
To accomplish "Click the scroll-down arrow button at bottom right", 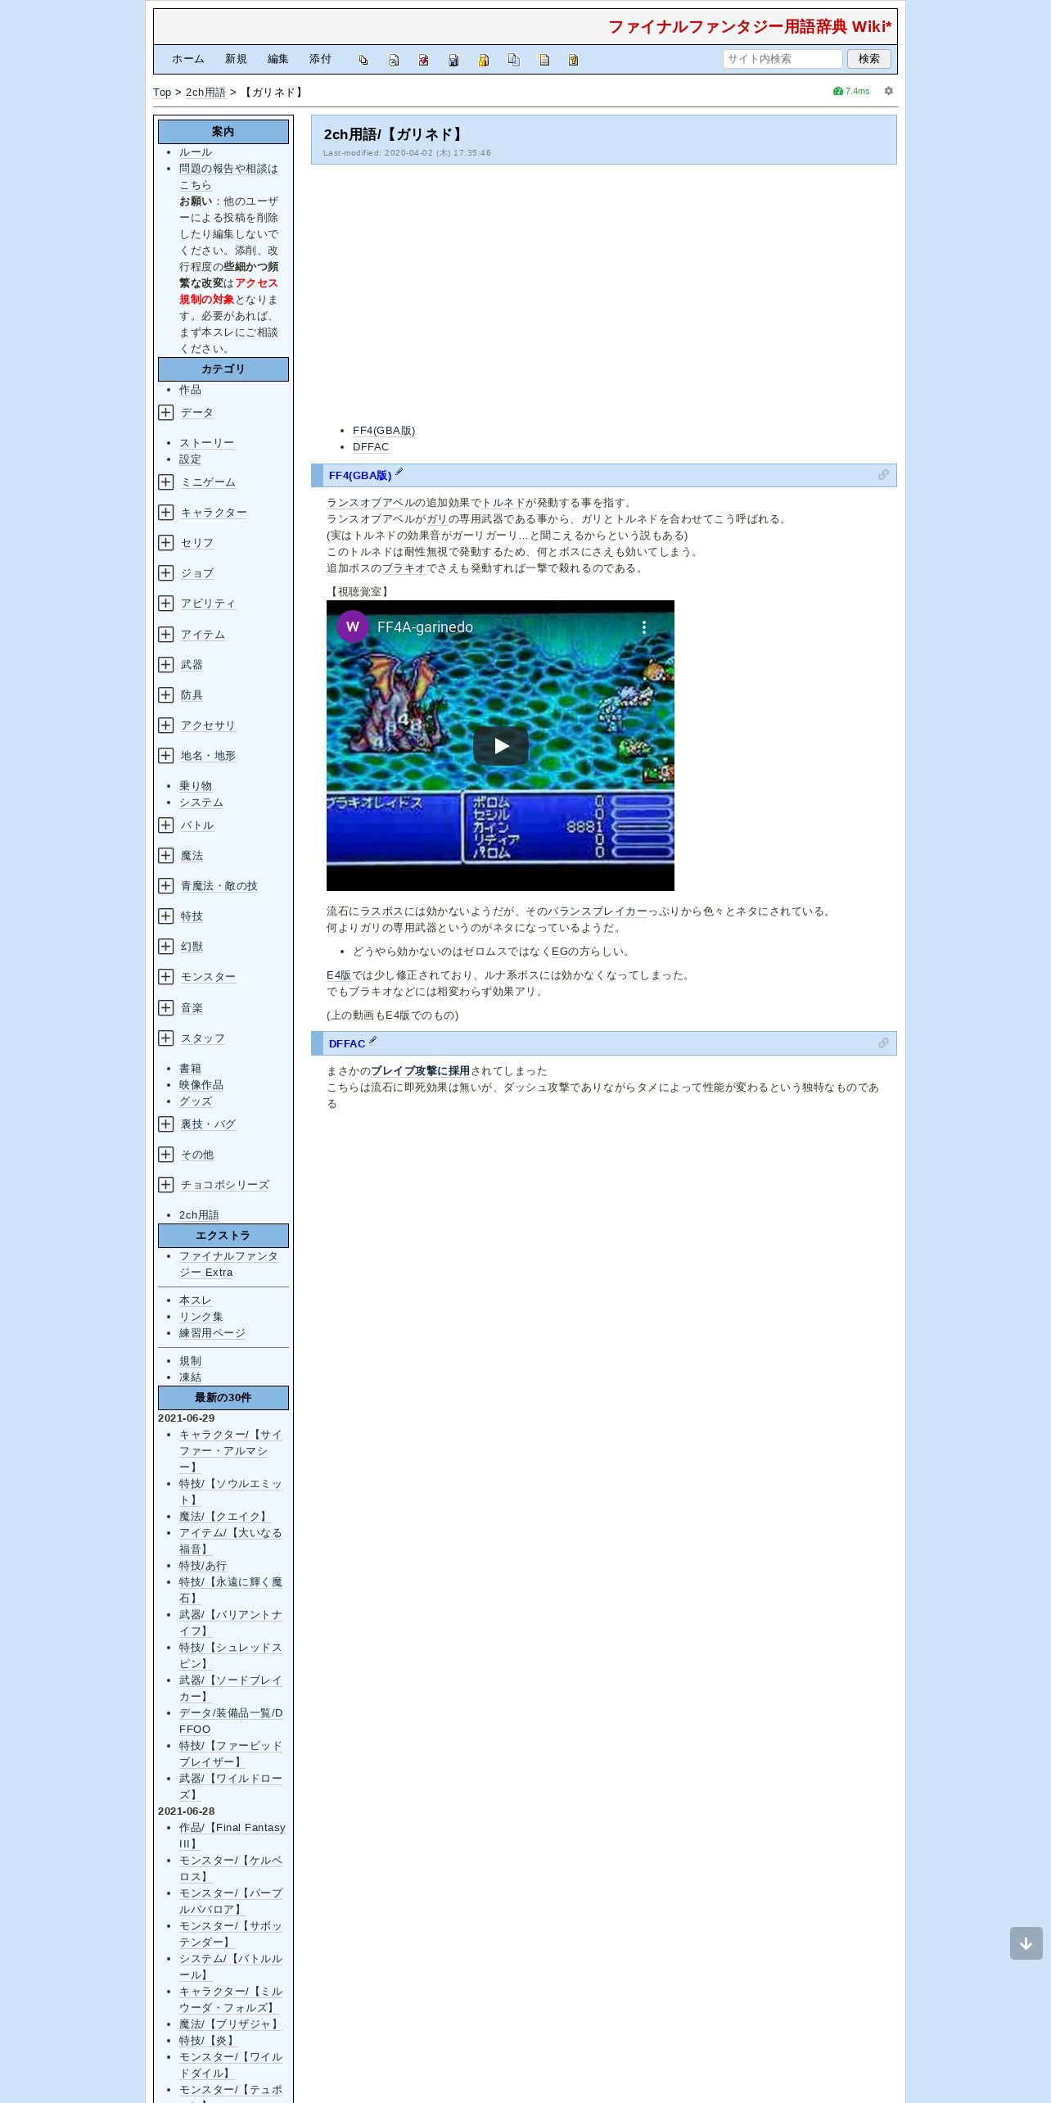I will click(1026, 1943).
